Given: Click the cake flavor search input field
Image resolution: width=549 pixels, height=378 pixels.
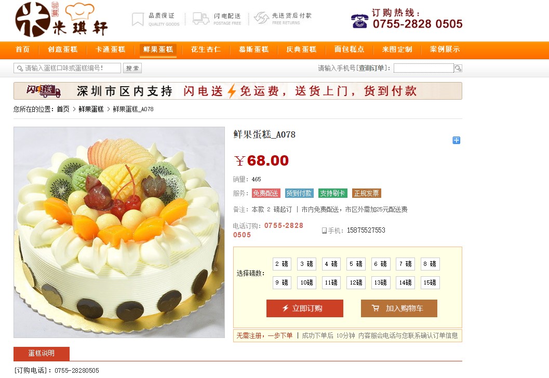Looking at the screenshot, I should tap(67, 68).
